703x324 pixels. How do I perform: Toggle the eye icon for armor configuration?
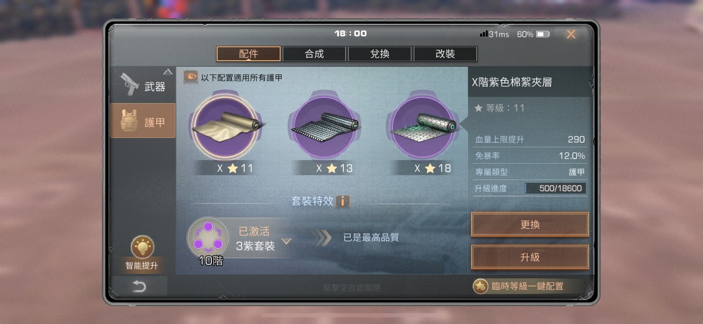click(191, 77)
